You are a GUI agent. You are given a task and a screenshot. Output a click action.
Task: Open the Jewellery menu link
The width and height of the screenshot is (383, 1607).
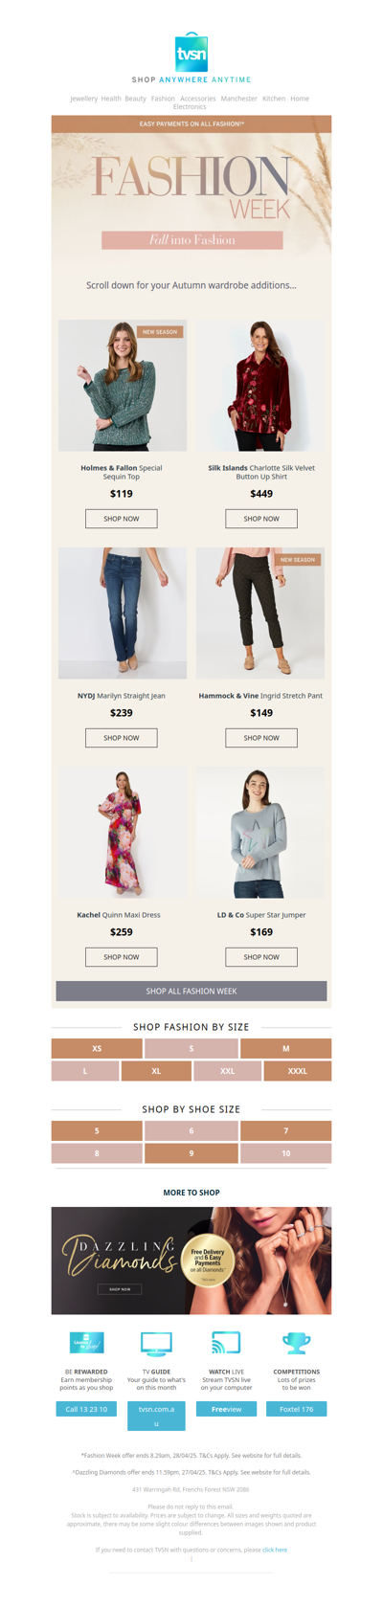(x=83, y=99)
